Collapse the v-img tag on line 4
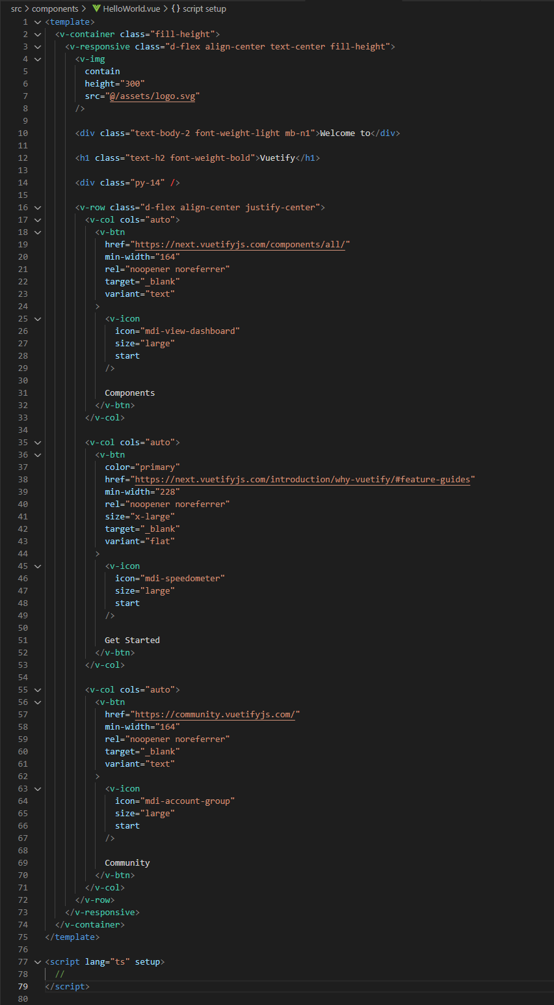The height and width of the screenshot is (1005, 554). tap(38, 59)
